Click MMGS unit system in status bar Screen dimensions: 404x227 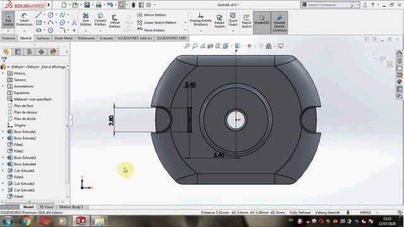[365, 212]
